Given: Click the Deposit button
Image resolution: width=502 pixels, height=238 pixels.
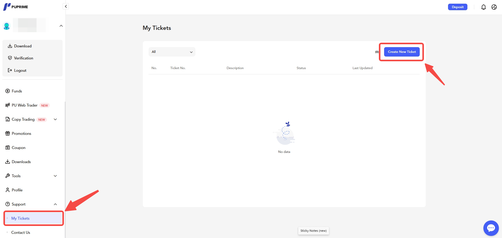Looking at the screenshot, I should [457, 7].
